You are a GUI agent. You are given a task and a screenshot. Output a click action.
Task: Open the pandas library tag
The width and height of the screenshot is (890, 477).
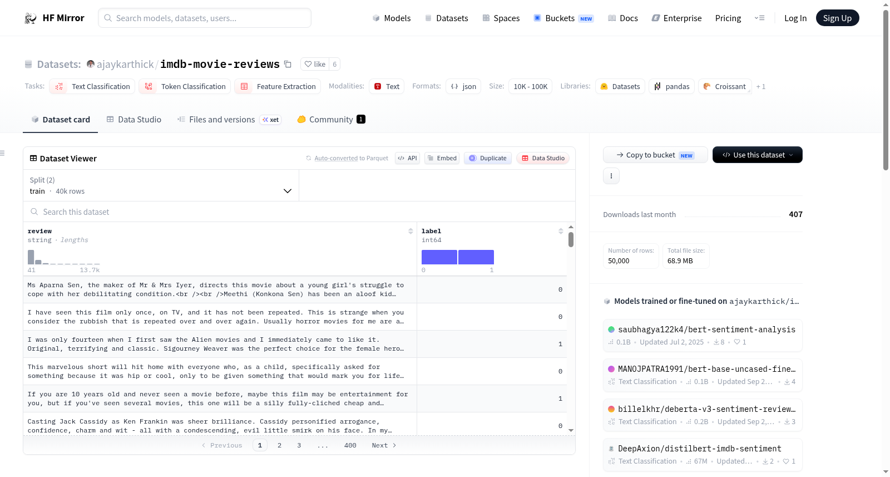(671, 86)
